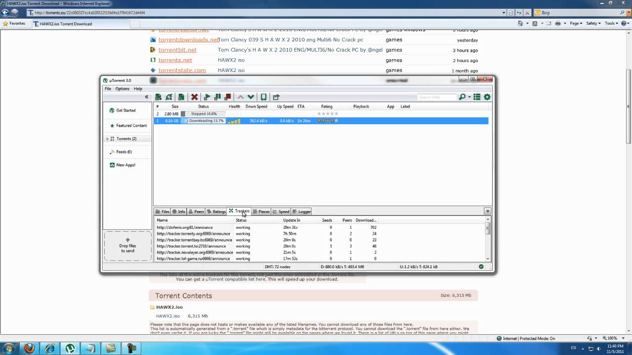Toggle the detailed list view icon
This screenshot has height=355, width=632.
(x=477, y=97)
